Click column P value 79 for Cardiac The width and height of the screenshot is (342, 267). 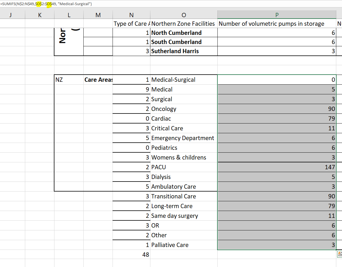click(x=277, y=119)
